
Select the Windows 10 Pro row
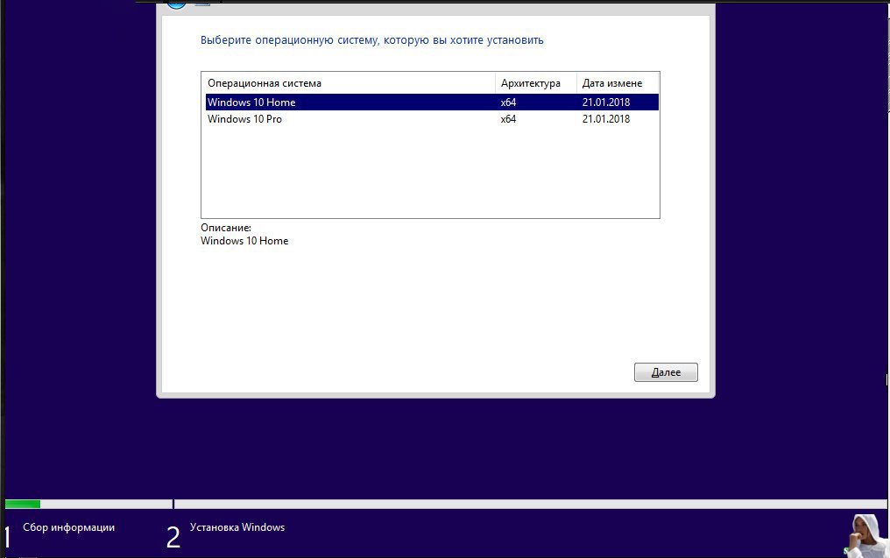point(432,118)
